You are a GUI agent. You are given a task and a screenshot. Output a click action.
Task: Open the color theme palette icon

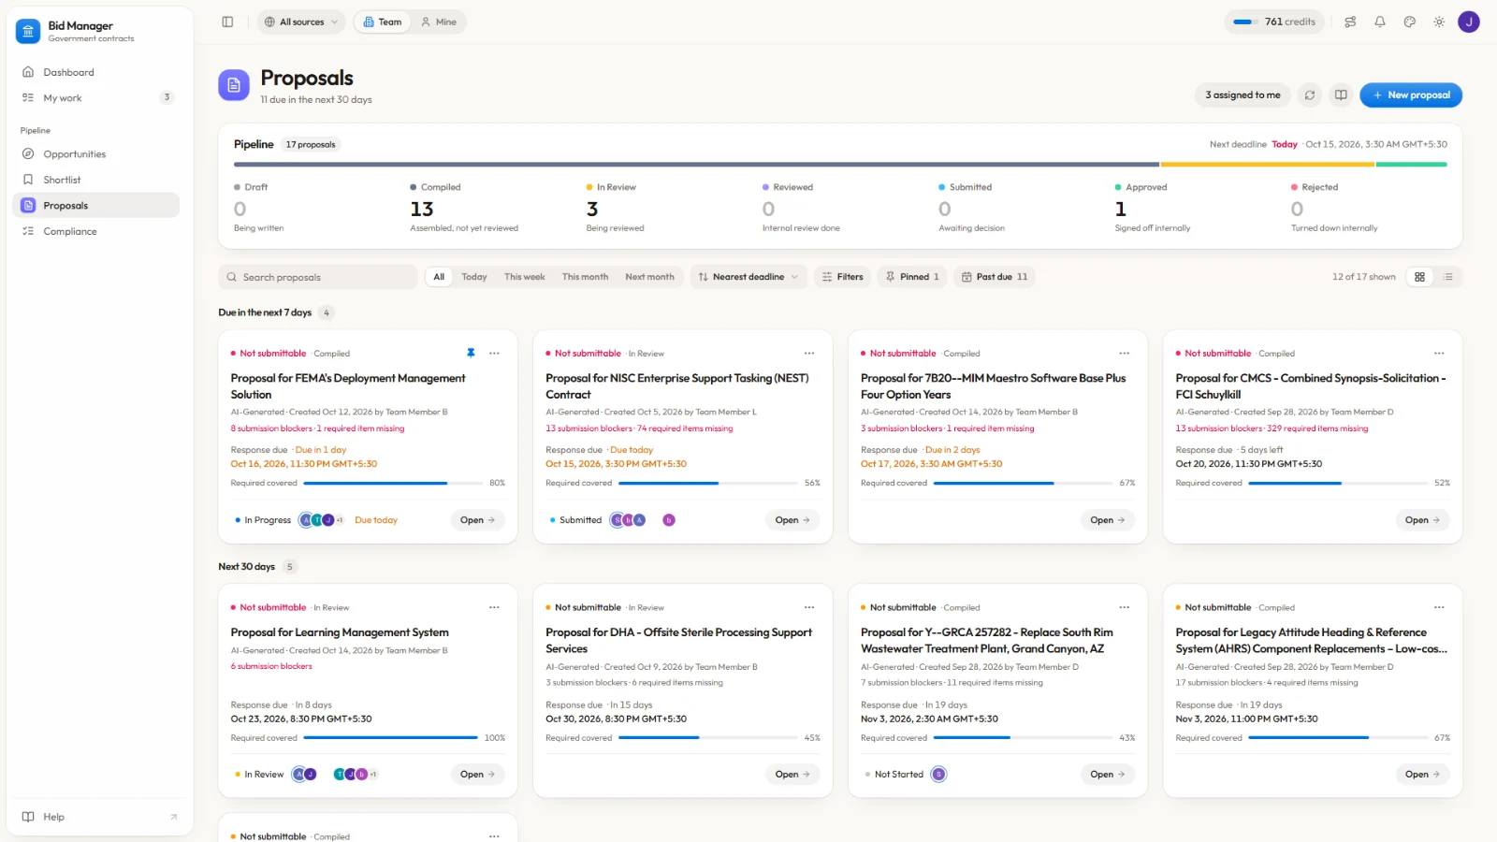click(x=1410, y=22)
